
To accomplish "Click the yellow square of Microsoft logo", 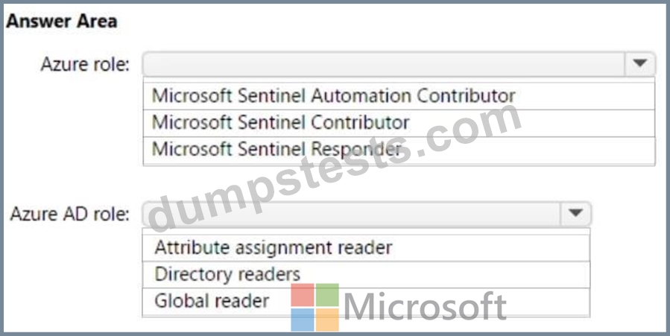I will 327,320.
